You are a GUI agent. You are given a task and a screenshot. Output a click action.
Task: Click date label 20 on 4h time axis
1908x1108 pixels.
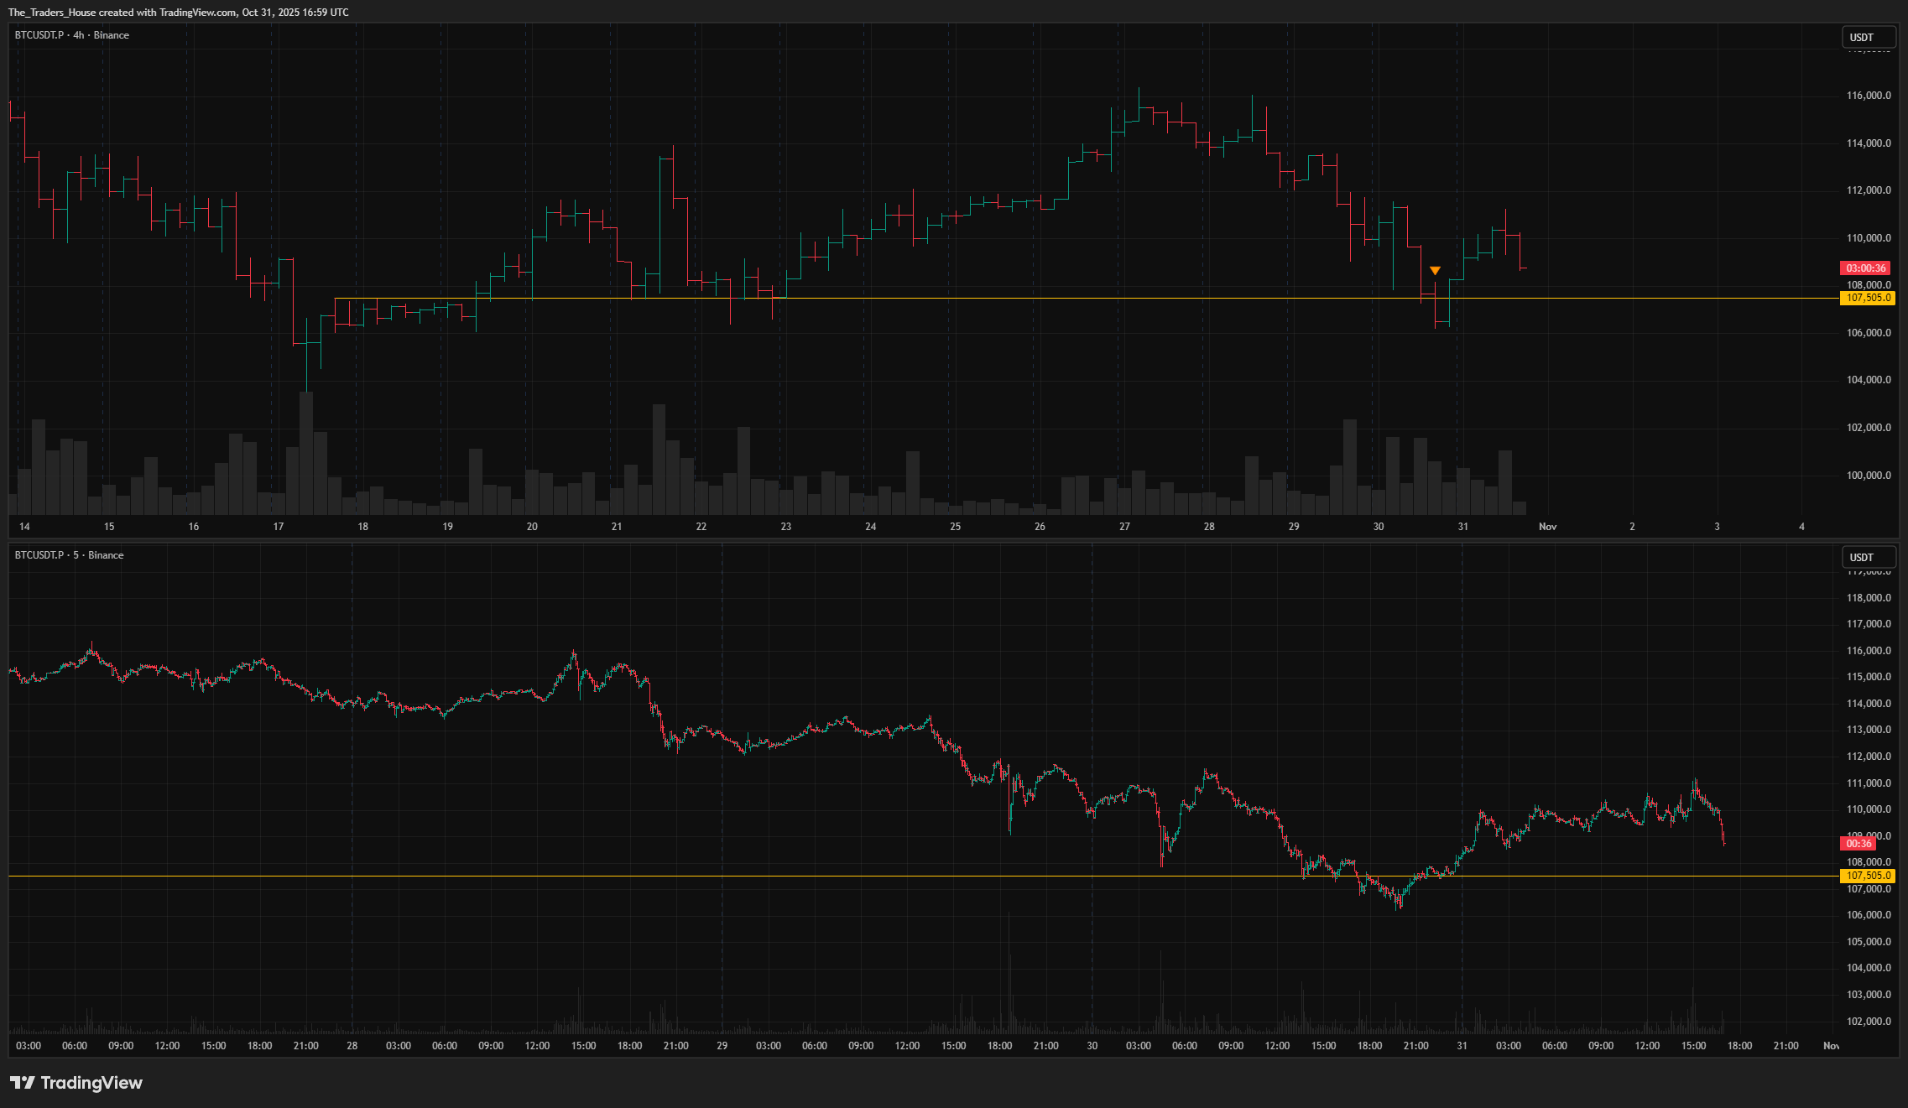(x=532, y=527)
